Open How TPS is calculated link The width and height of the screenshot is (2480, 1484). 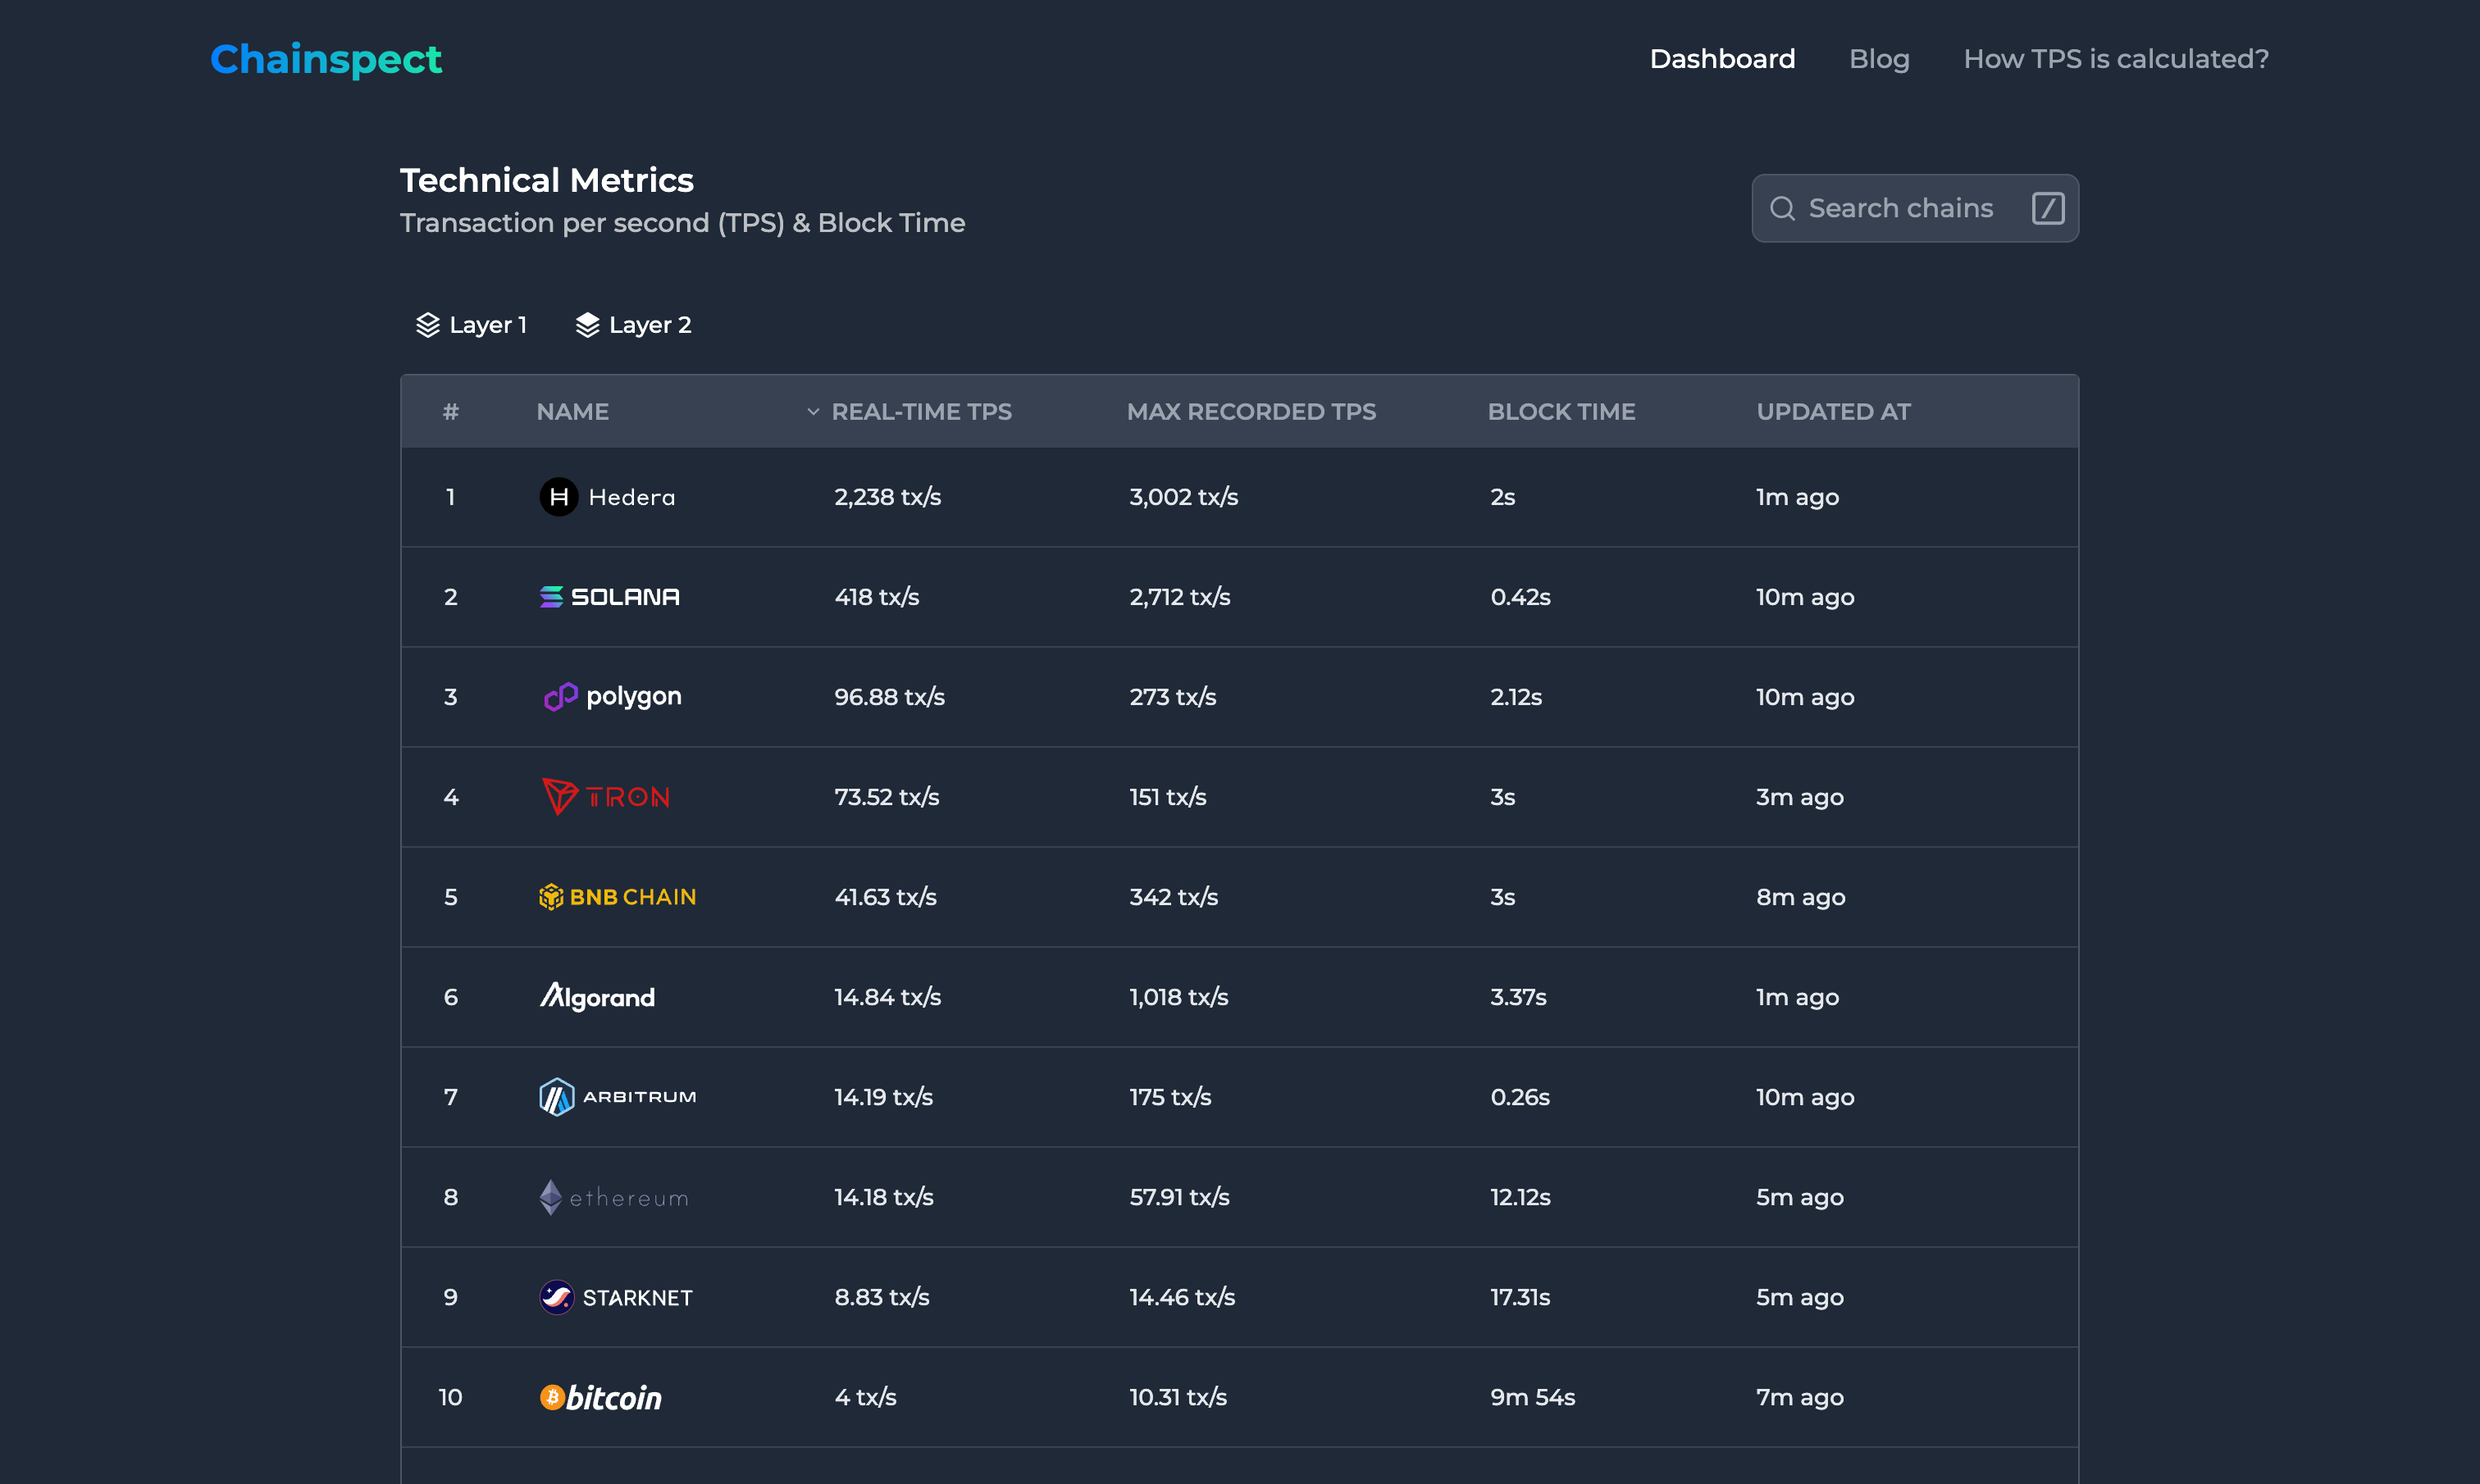coord(2116,59)
